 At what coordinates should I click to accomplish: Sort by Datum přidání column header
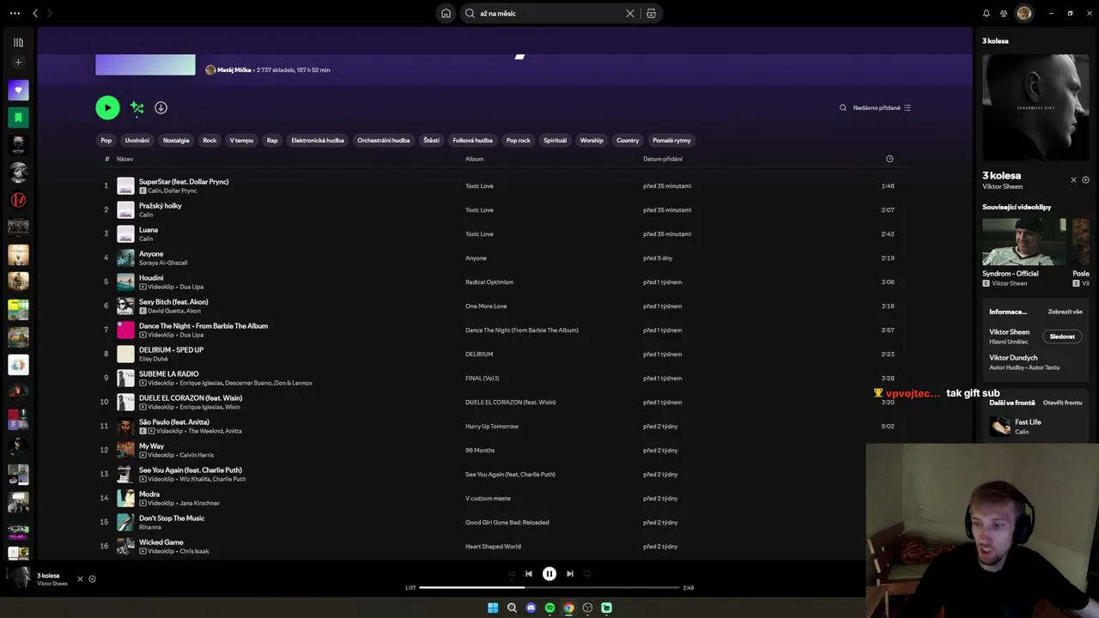[663, 159]
